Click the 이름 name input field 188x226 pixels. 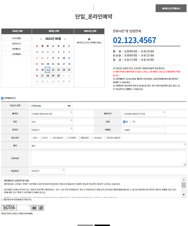pyautogui.click(x=51, y=122)
